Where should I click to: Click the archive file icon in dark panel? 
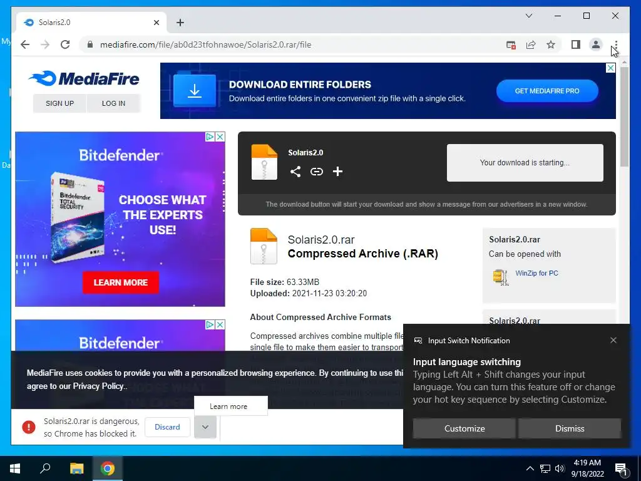pyautogui.click(x=264, y=162)
